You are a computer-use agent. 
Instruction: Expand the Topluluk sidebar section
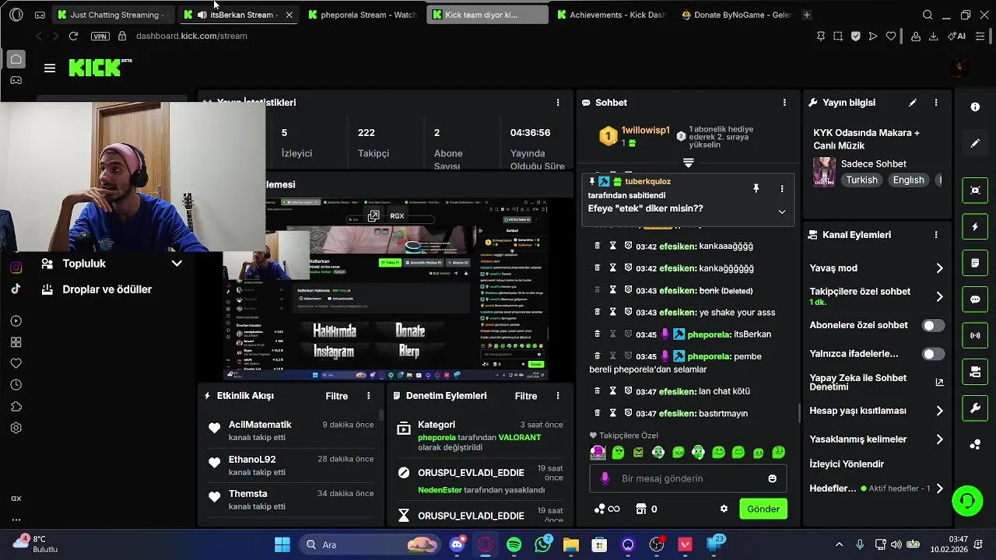coord(111,264)
